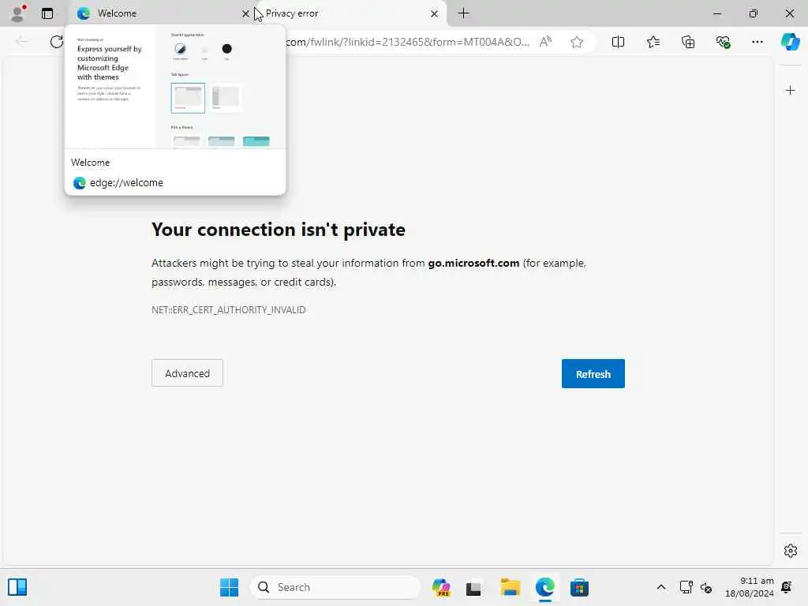Image resolution: width=808 pixels, height=606 pixels.
Task: Click the Advanced button
Action: [187, 373]
